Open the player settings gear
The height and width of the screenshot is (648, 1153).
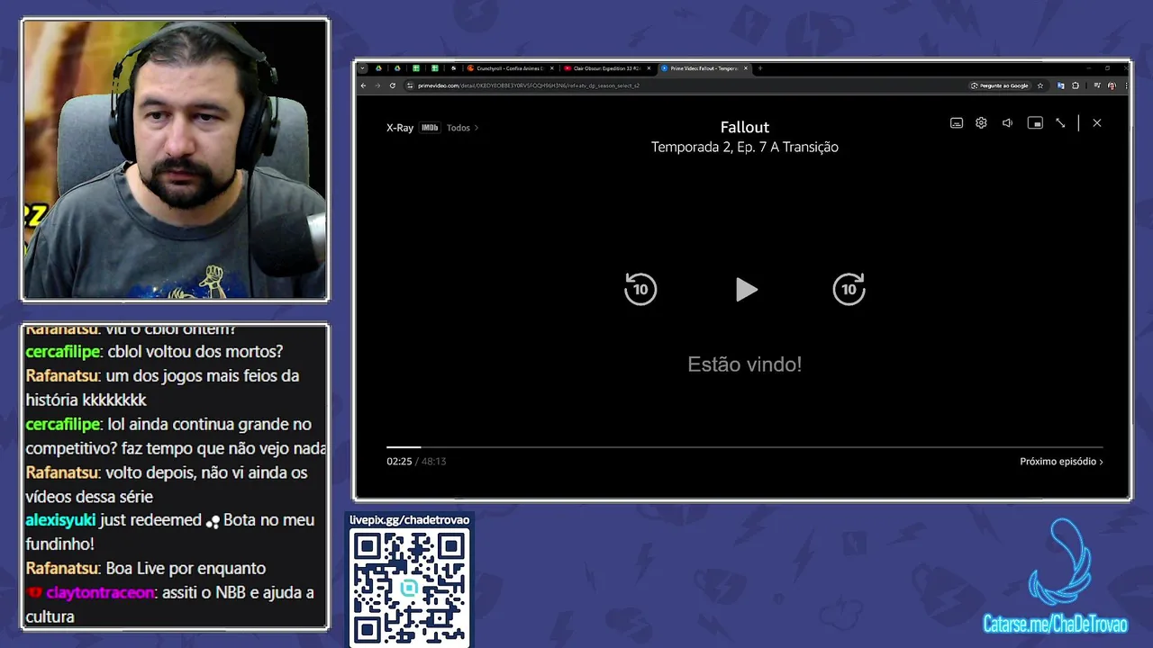point(982,123)
